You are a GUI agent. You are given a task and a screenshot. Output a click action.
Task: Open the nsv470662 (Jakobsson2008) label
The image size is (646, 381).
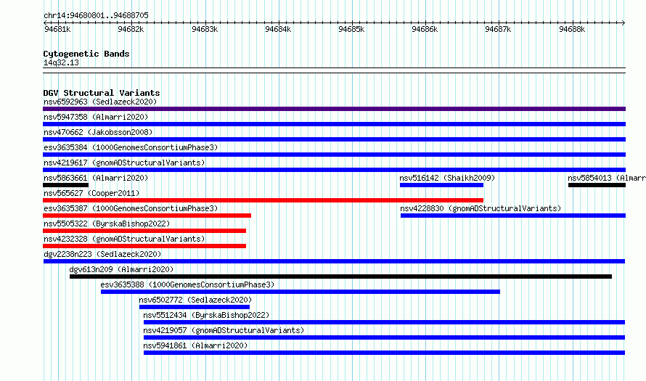98,132
